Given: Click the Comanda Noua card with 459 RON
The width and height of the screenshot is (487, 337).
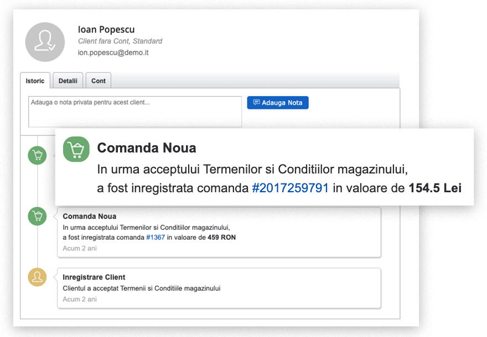Looking at the screenshot, I should 219,232.
